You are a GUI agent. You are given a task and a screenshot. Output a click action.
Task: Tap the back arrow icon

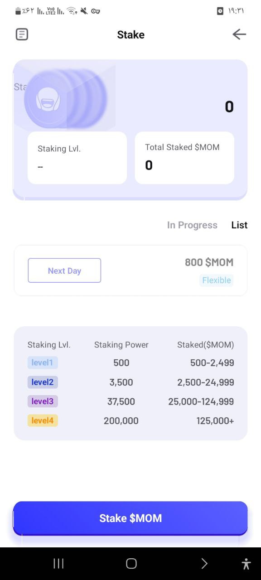[239, 34]
